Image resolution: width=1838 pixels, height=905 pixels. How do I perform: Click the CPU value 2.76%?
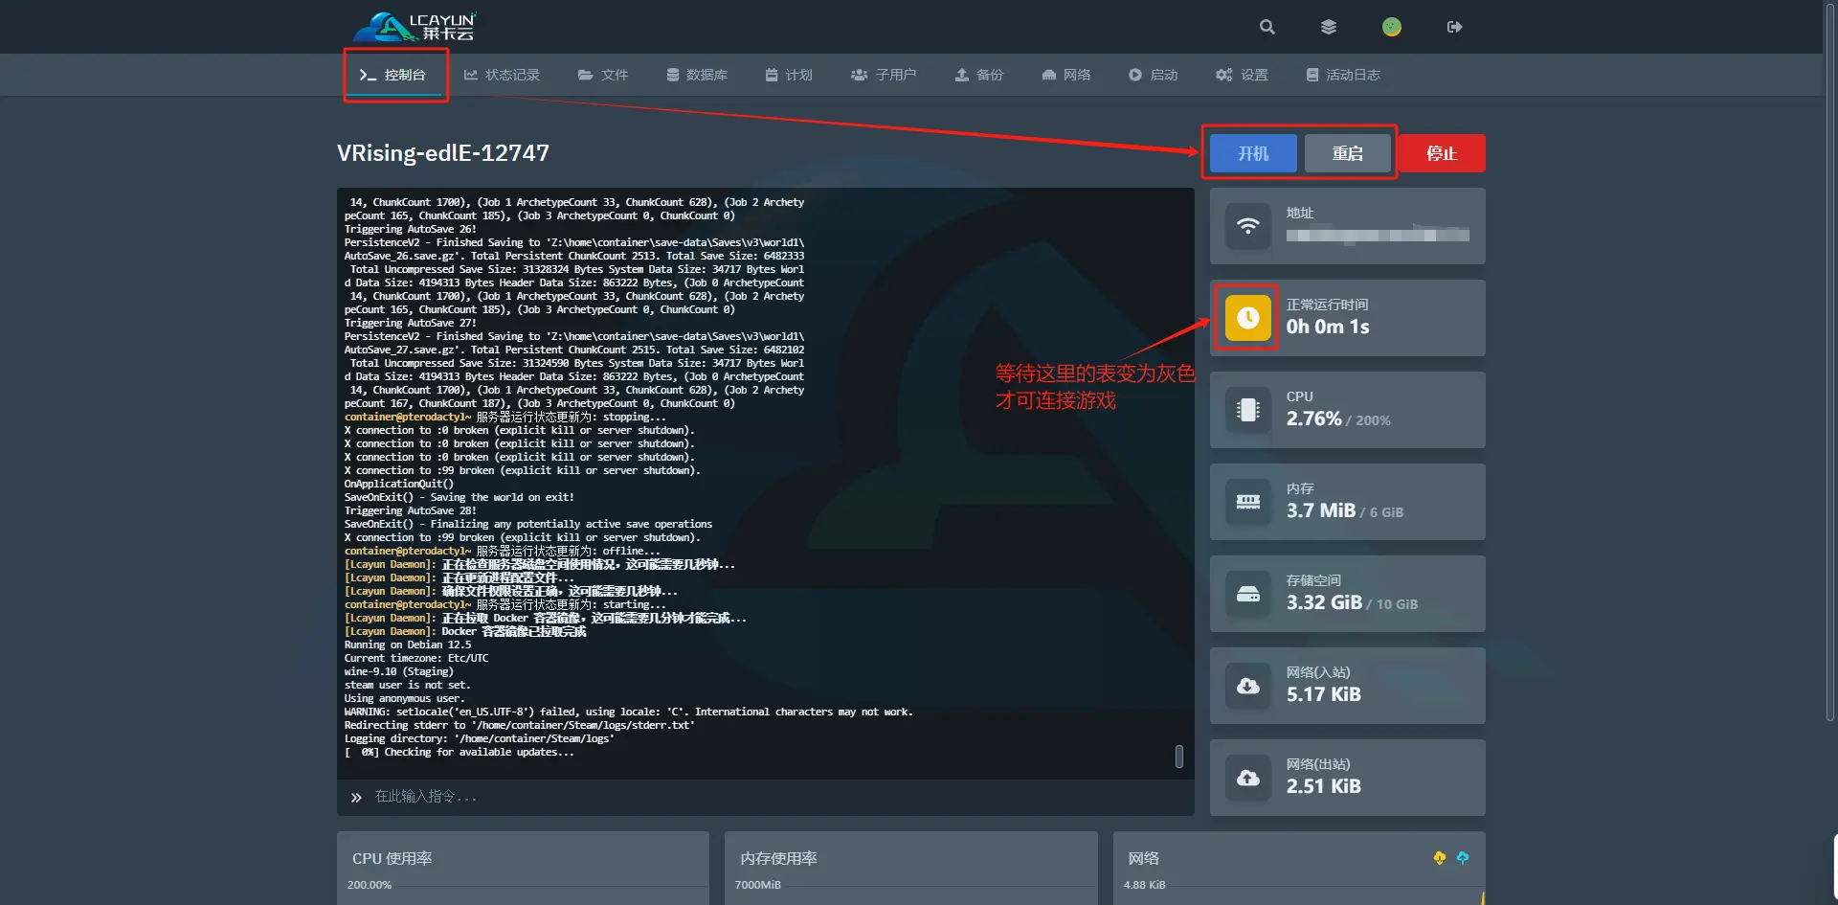click(x=1313, y=419)
